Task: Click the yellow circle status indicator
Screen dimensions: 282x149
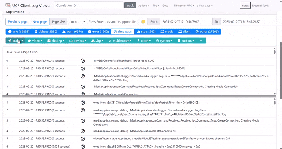Action: [143, 22]
